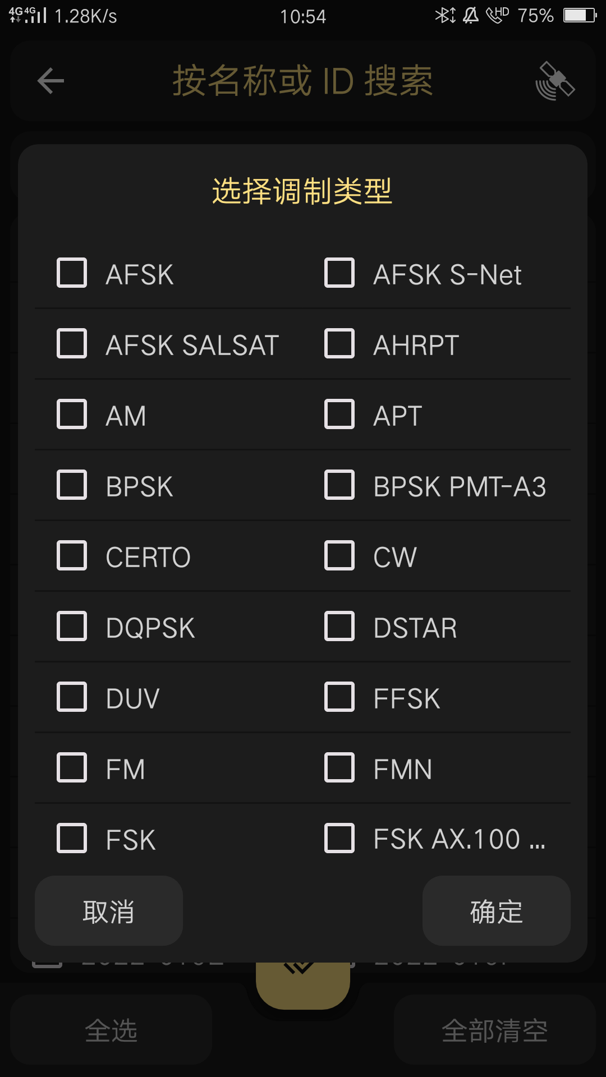Check the CERTO checkbox
This screenshot has height=1077, width=606.
(x=72, y=556)
